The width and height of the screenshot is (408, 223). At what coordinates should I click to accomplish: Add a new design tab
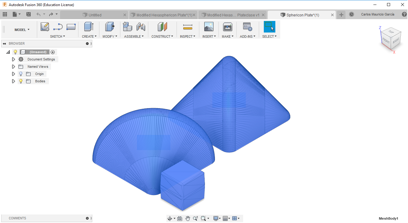342,15
